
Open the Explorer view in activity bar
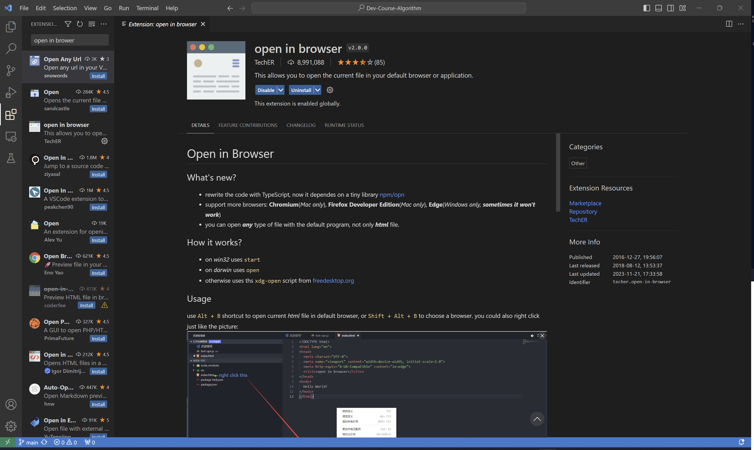pyautogui.click(x=11, y=27)
